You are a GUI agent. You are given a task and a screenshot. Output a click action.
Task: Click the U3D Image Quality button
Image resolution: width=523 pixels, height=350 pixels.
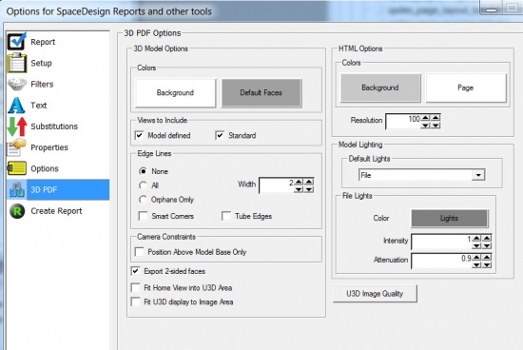375,294
